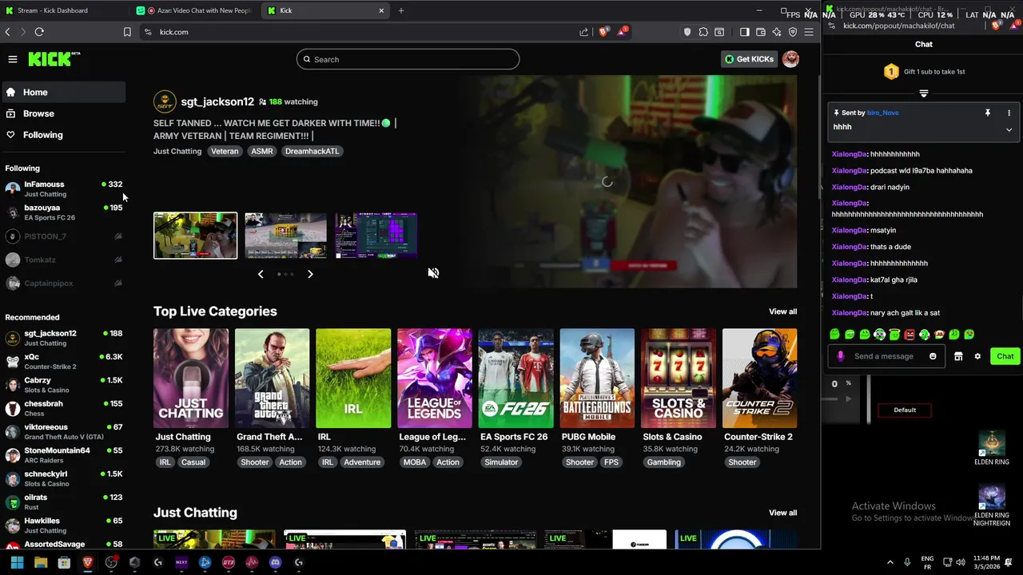Click the MOBA tag
Viewport: 1023px width, 575px height.
click(415, 462)
